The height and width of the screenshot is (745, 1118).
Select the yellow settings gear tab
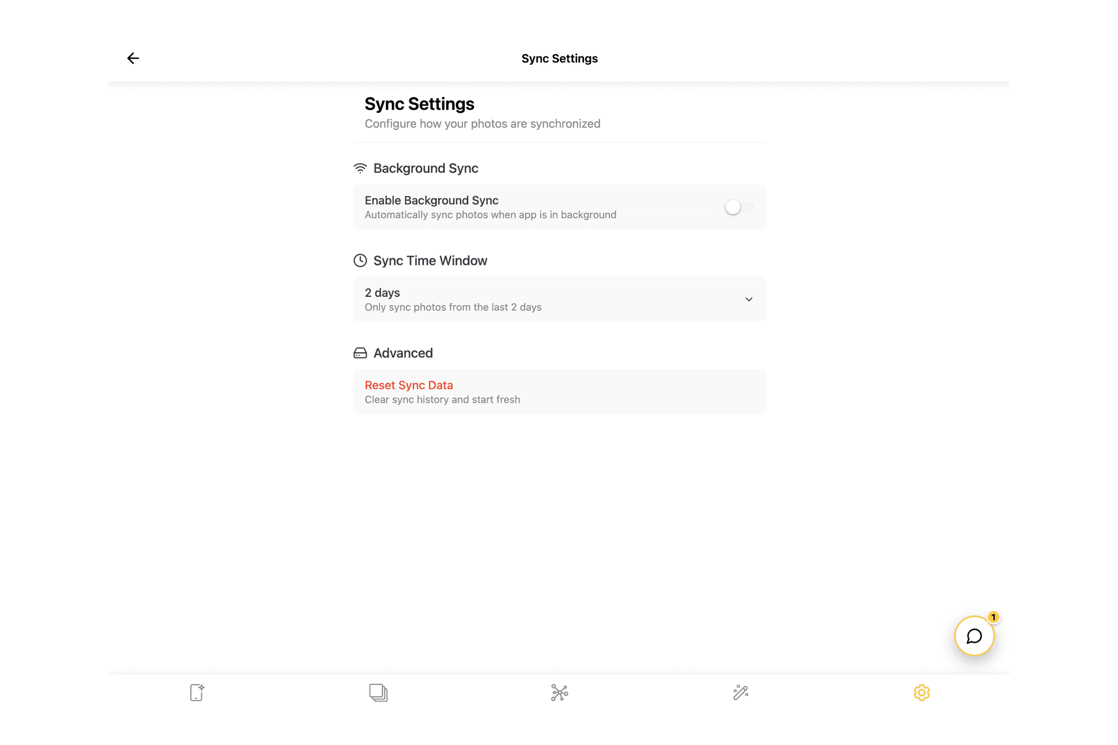click(x=921, y=693)
